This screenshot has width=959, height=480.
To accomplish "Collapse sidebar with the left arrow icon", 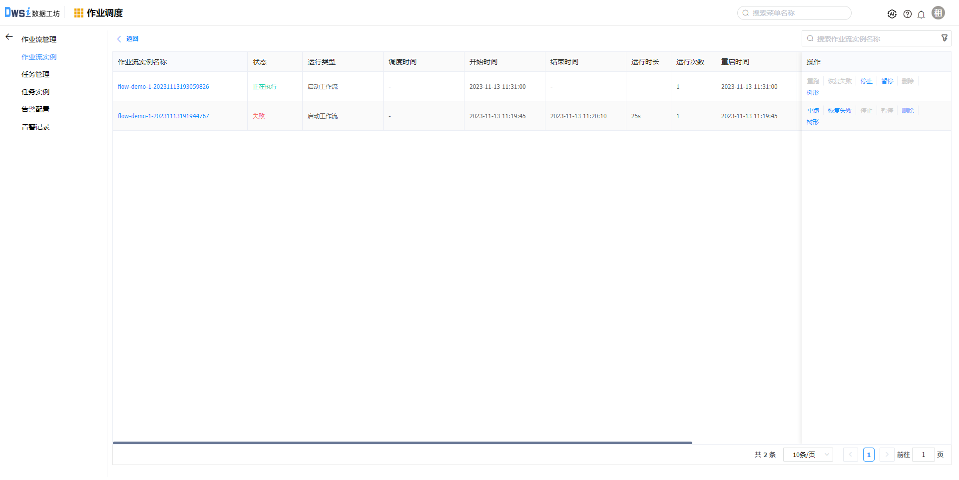I will [9, 37].
